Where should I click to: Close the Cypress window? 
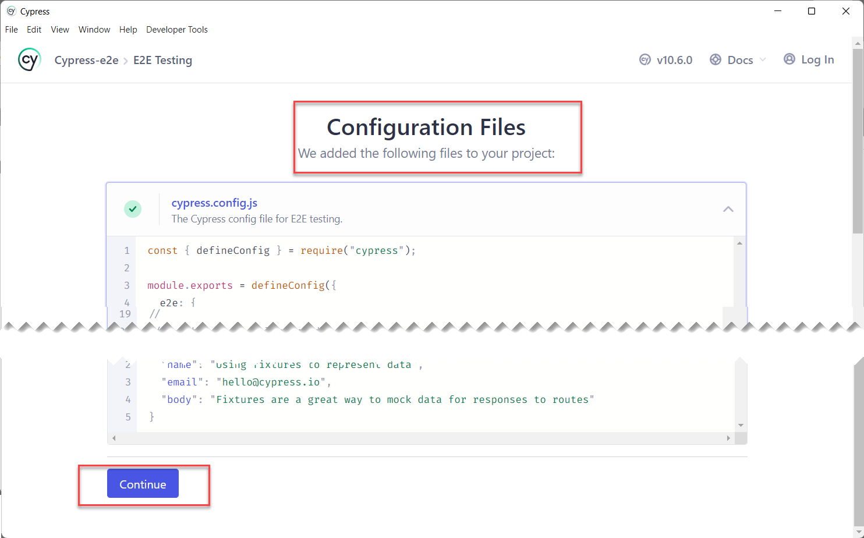[846, 11]
